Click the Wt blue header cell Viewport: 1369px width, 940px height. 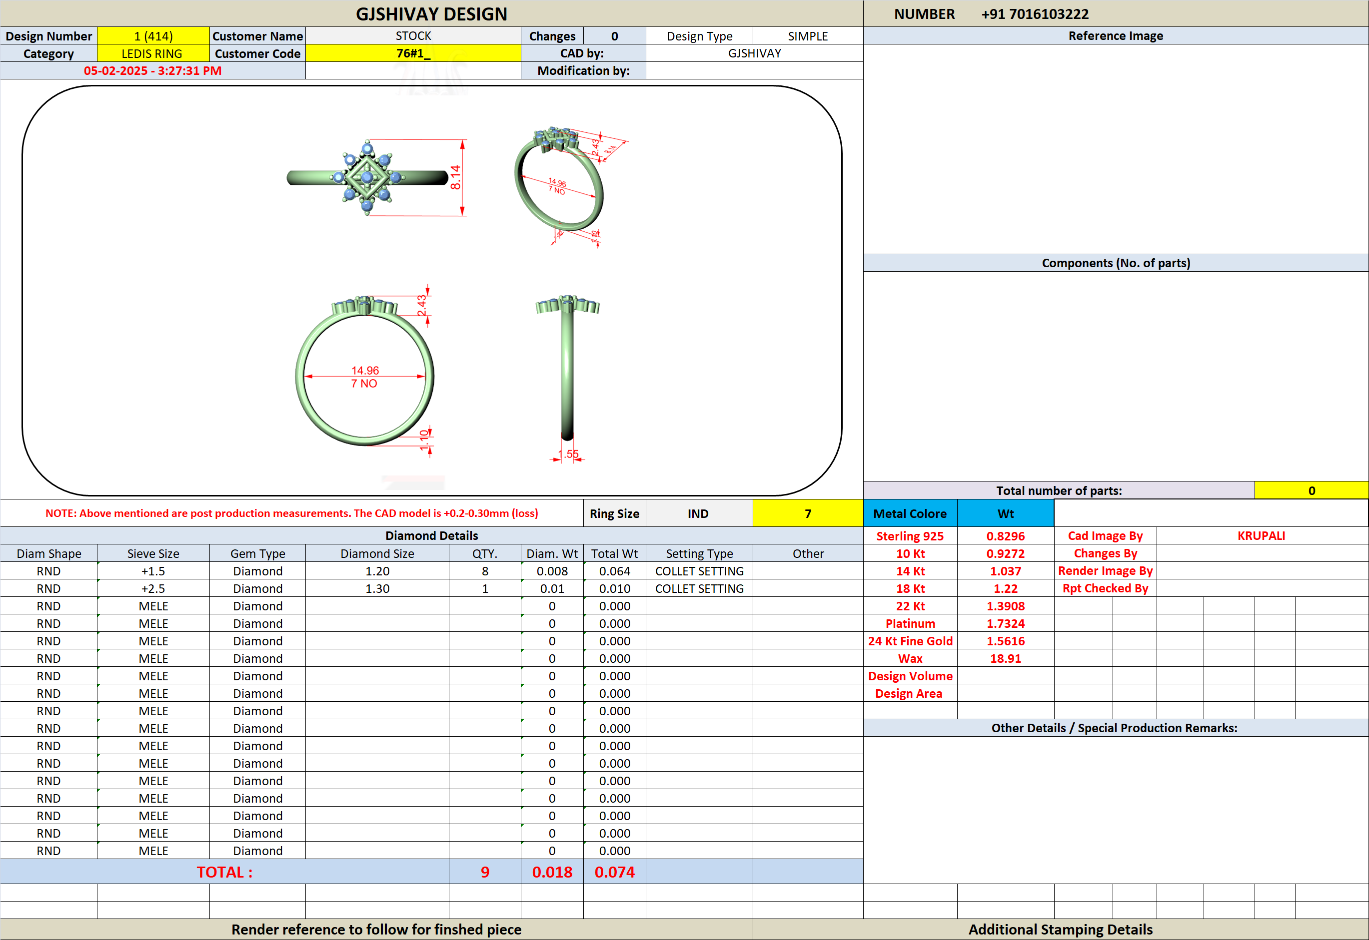click(x=1006, y=513)
